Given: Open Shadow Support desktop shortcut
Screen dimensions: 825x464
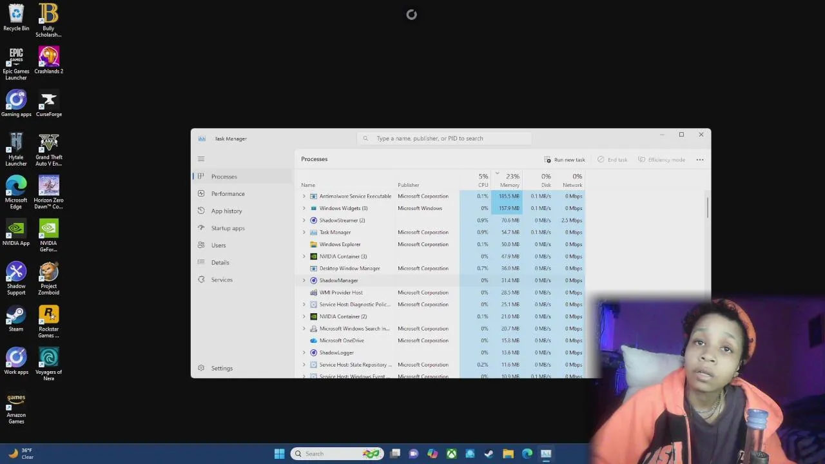Looking at the screenshot, I should 16,278.
